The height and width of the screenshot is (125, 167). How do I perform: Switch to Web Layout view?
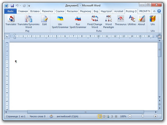pos(108,116)
